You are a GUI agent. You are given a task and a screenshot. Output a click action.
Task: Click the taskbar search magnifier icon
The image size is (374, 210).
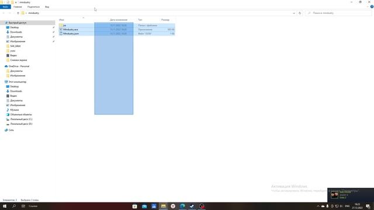click(x=14, y=206)
